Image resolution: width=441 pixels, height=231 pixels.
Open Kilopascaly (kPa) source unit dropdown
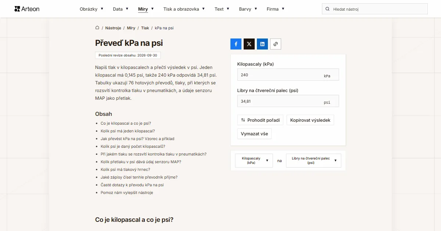pos(254,161)
